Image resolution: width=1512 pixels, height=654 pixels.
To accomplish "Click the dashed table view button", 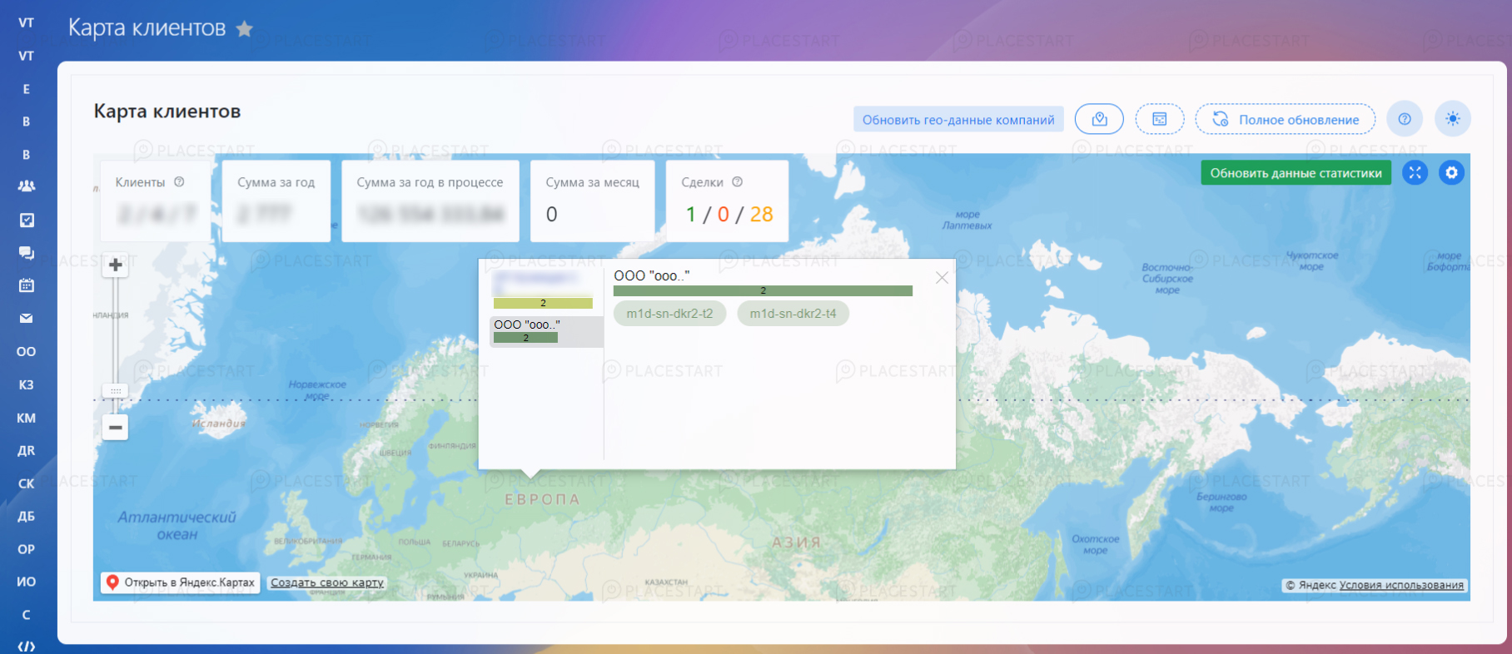I will click(1159, 119).
